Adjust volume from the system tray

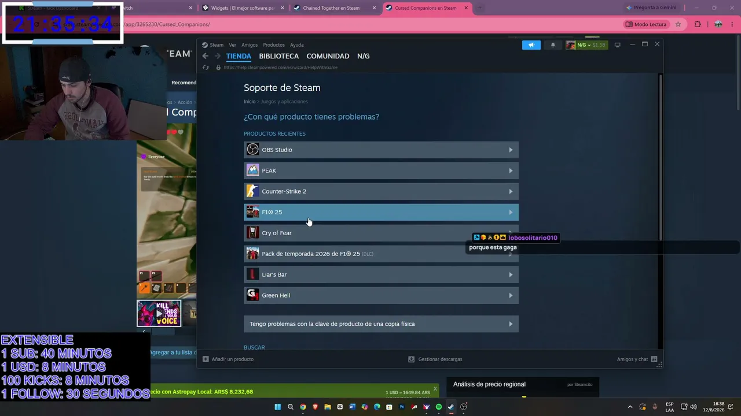pos(694,407)
